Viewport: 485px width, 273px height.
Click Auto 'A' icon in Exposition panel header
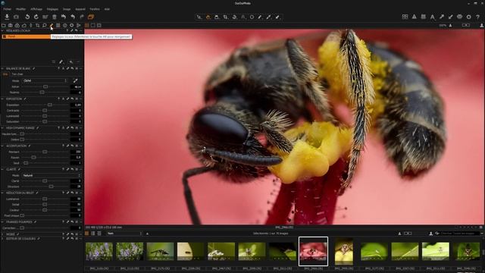[64, 99]
